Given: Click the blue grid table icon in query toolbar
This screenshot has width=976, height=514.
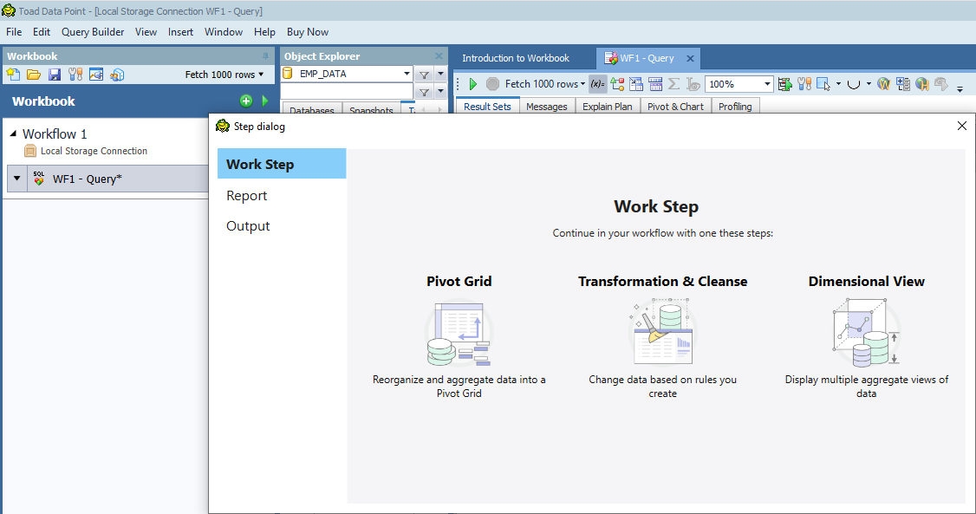Looking at the screenshot, I should (655, 84).
